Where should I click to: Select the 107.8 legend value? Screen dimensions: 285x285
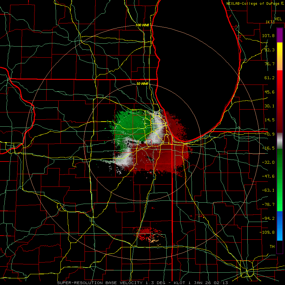click(268, 35)
